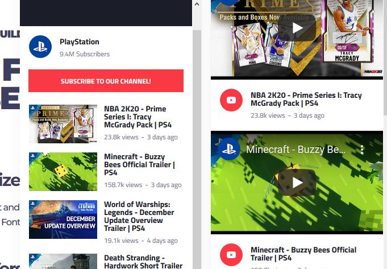This screenshot has height=269, width=387.
Task: Select World of Warships: Legends trailer title
Action: [139, 216]
